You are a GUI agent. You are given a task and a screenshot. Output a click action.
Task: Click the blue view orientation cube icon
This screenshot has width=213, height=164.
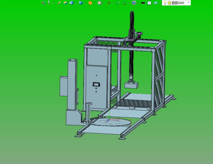coord(81,3)
